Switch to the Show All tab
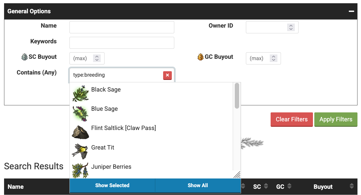This screenshot has width=361, height=195. [x=198, y=186]
